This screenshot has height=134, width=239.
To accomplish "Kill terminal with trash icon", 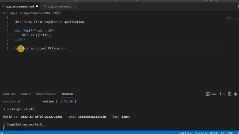I will (236, 94).
